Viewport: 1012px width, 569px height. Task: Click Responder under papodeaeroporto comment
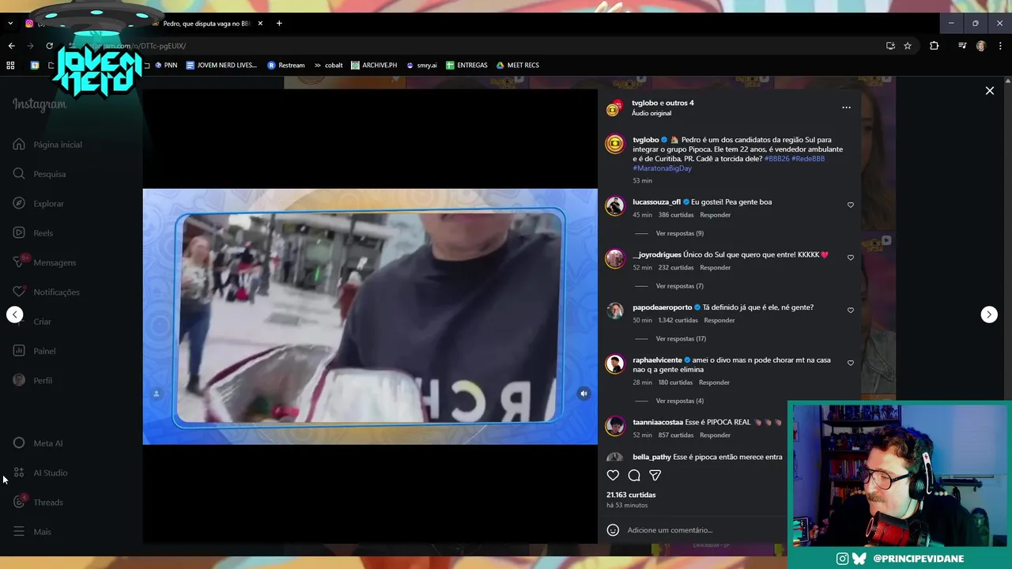719,320
